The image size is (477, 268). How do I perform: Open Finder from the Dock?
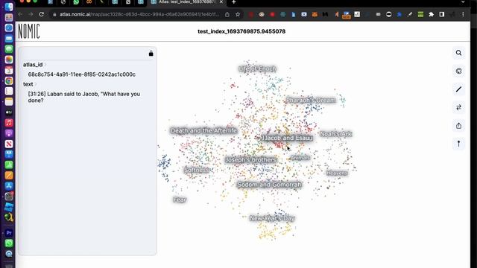pyautogui.click(x=9, y=7)
